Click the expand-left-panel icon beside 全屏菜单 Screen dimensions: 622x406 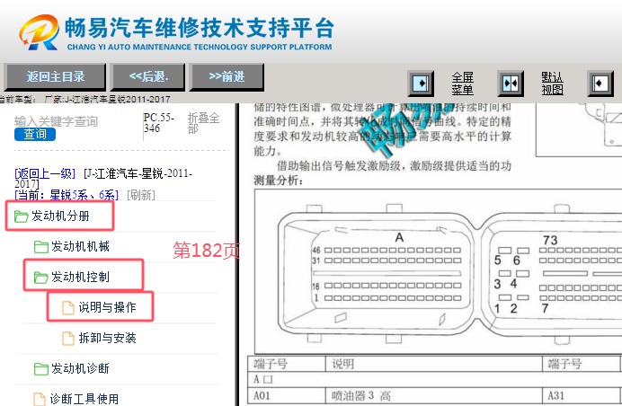click(421, 84)
